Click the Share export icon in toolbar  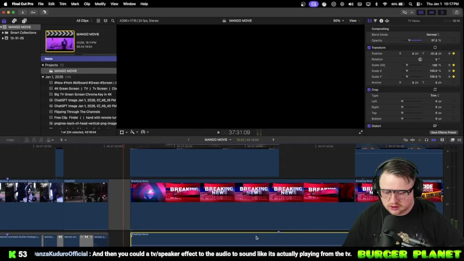[456, 12]
